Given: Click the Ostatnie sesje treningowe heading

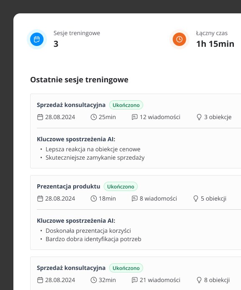Looking at the screenshot, I should point(79,80).
